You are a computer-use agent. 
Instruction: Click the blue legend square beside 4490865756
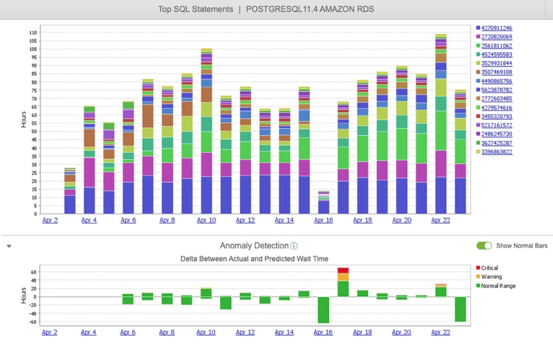[478, 81]
